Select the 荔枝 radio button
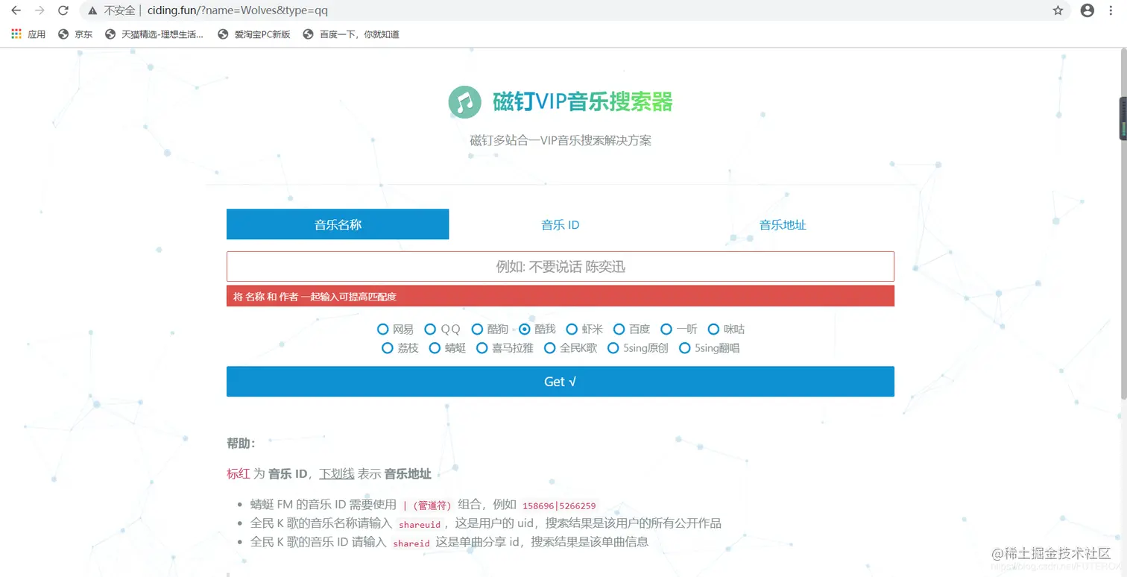Image resolution: width=1127 pixels, height=577 pixels. pyautogui.click(x=387, y=347)
